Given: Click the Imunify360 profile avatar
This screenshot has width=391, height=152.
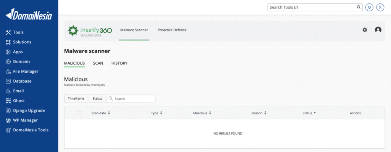Looking at the screenshot, I should pyautogui.click(x=378, y=30).
